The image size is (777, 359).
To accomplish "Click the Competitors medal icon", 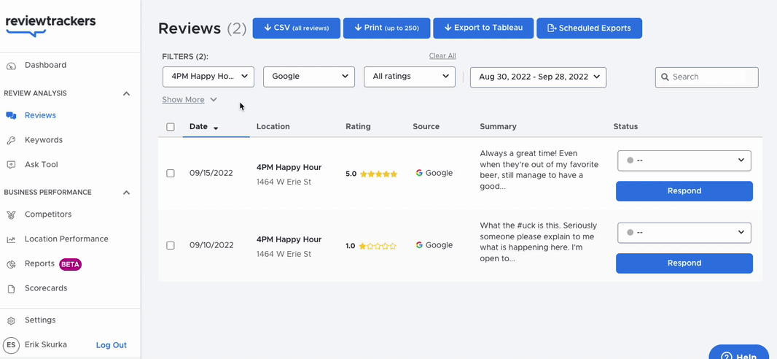I will (x=11, y=215).
